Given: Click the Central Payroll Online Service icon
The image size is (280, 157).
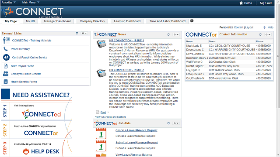Looking at the screenshot, I should (x=6, y=57).
